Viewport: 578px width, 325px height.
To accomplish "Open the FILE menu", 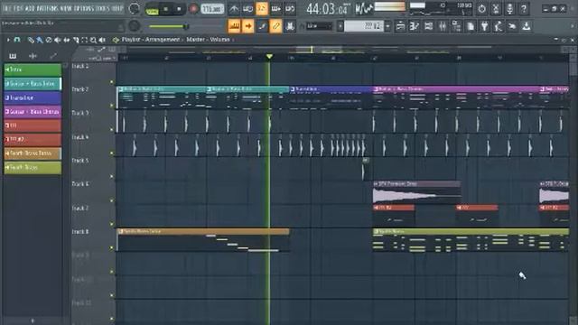I will (x=6, y=8).
